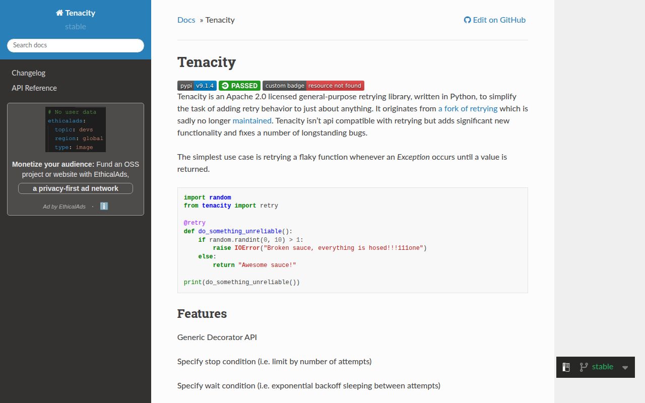Viewport: 645px width, 403px height.
Task: Click the '@retry' decorator in code
Action: (x=195, y=223)
